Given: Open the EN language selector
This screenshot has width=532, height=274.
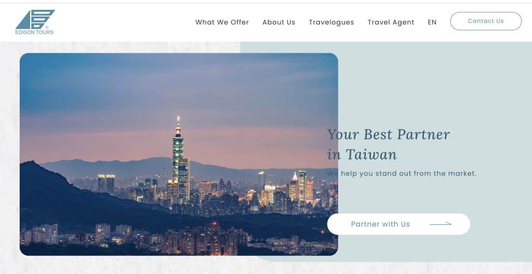Looking at the screenshot, I should 432,22.
